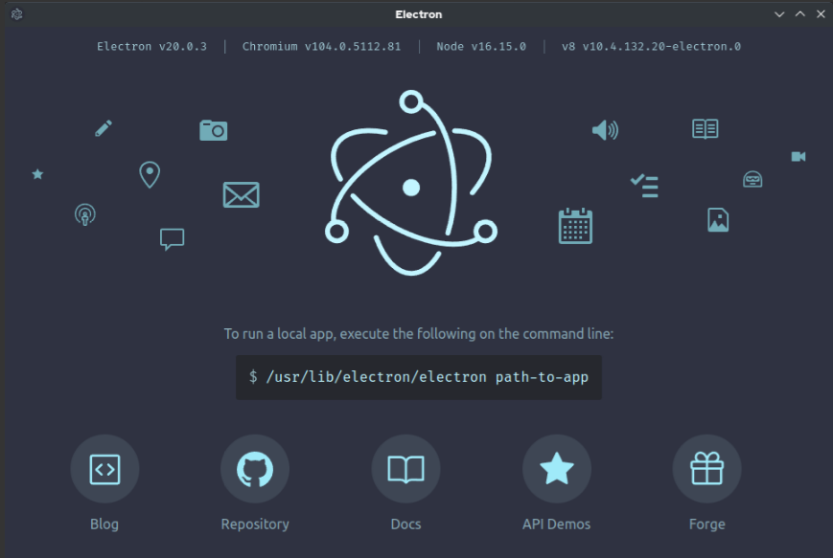
Task: Click the Chromium v104.0.5112.81 version text
Action: (321, 47)
